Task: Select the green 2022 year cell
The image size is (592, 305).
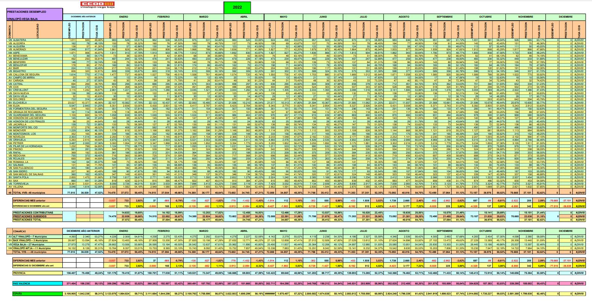Action: coord(237,7)
